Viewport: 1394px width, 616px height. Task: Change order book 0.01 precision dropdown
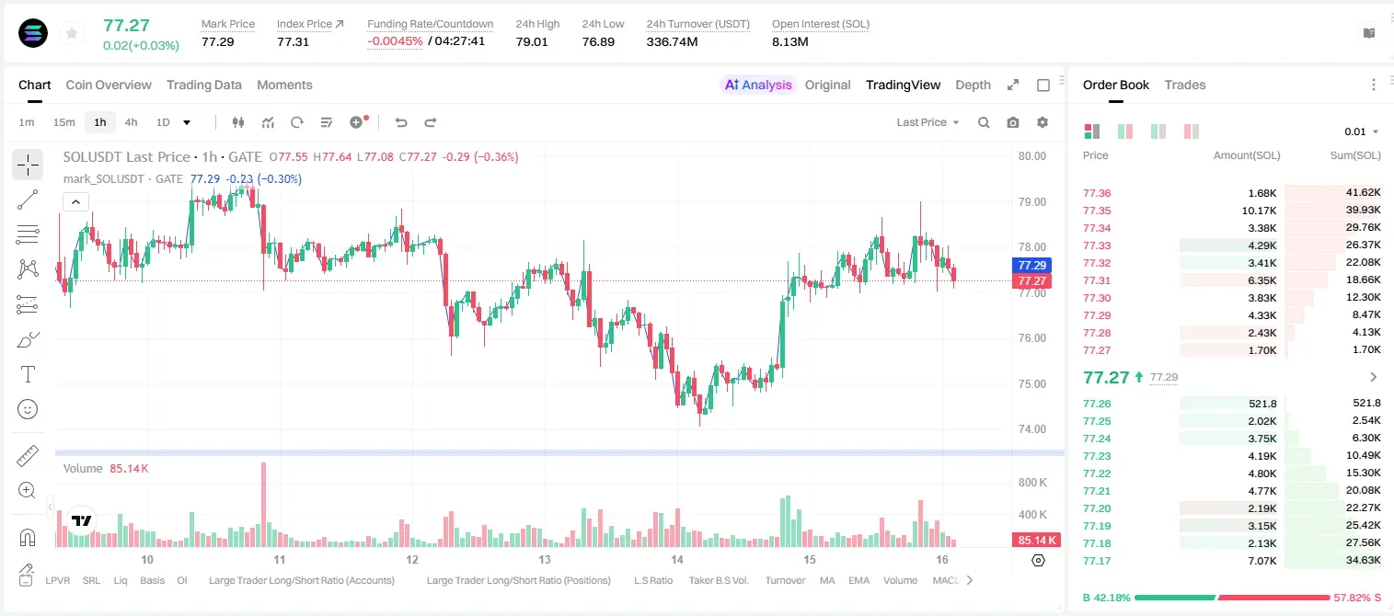click(x=1362, y=131)
